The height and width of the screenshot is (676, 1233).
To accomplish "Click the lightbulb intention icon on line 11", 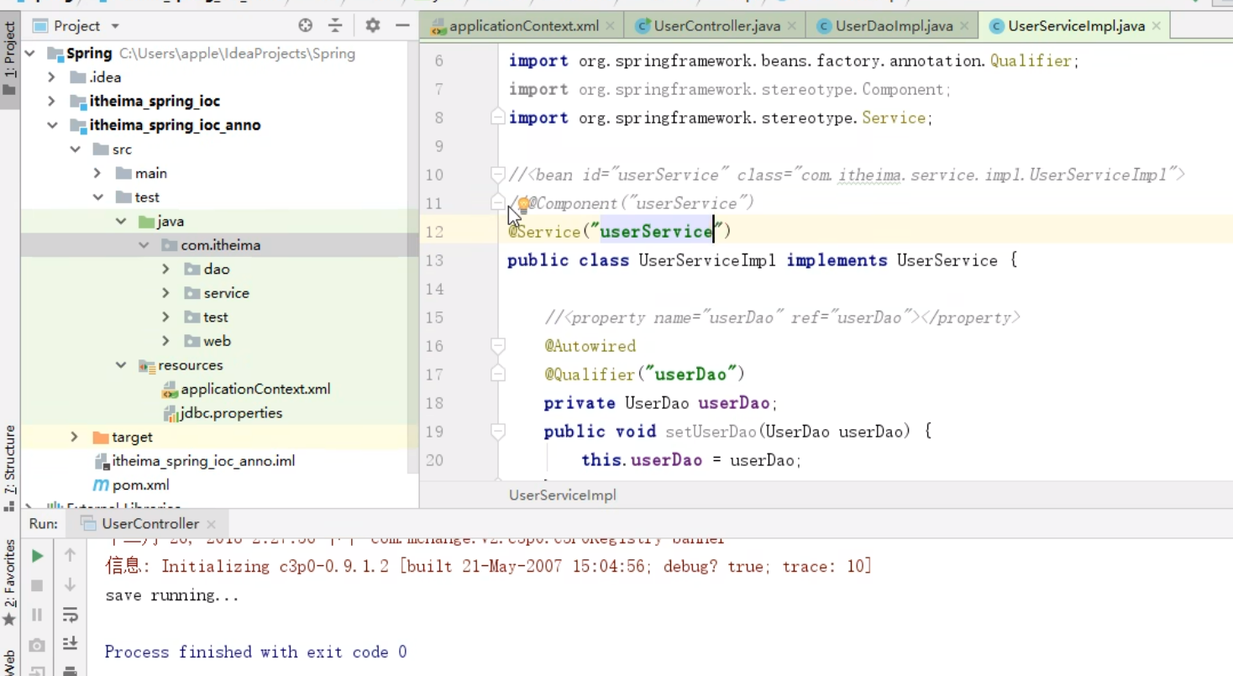I will point(523,203).
